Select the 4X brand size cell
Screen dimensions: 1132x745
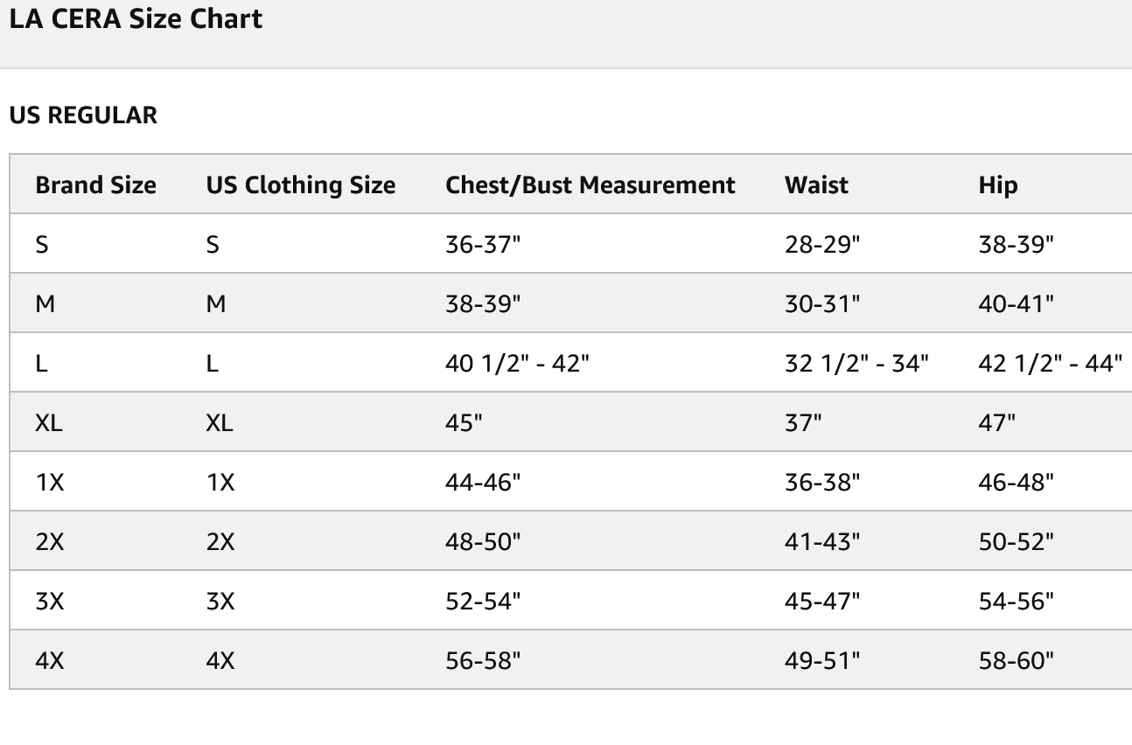[50, 660]
